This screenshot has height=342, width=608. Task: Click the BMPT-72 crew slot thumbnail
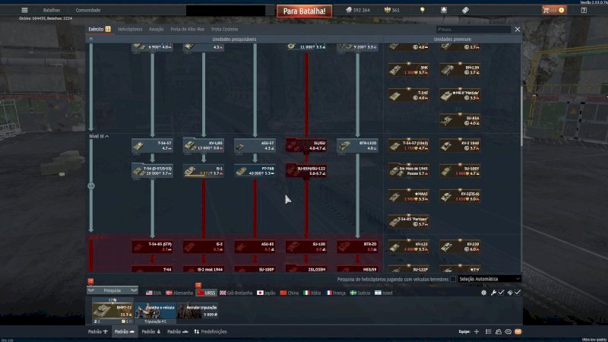[112, 309]
